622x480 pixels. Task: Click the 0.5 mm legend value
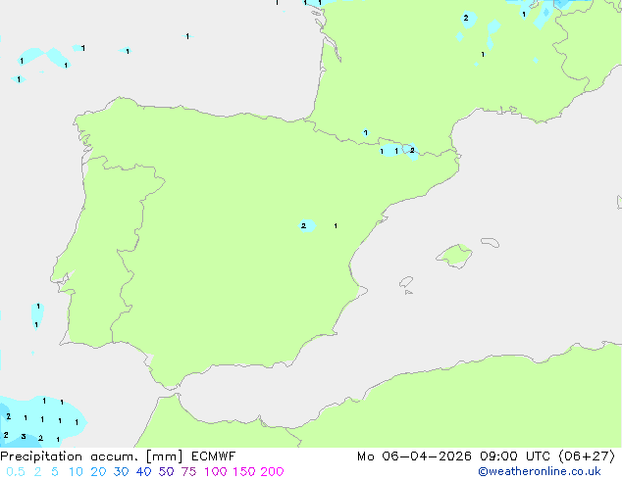click(x=16, y=472)
